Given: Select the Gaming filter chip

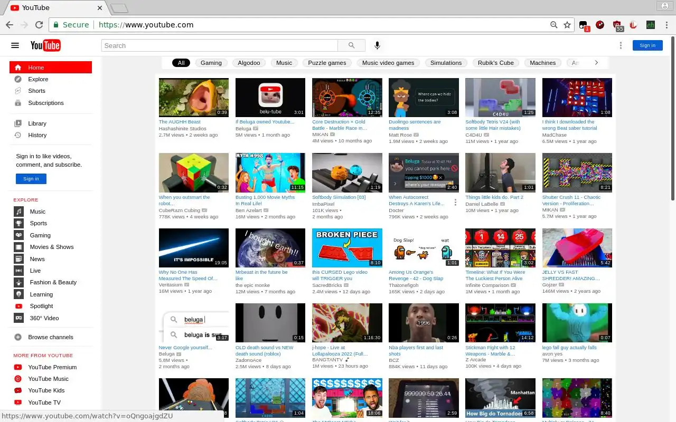Looking at the screenshot, I should point(211,63).
